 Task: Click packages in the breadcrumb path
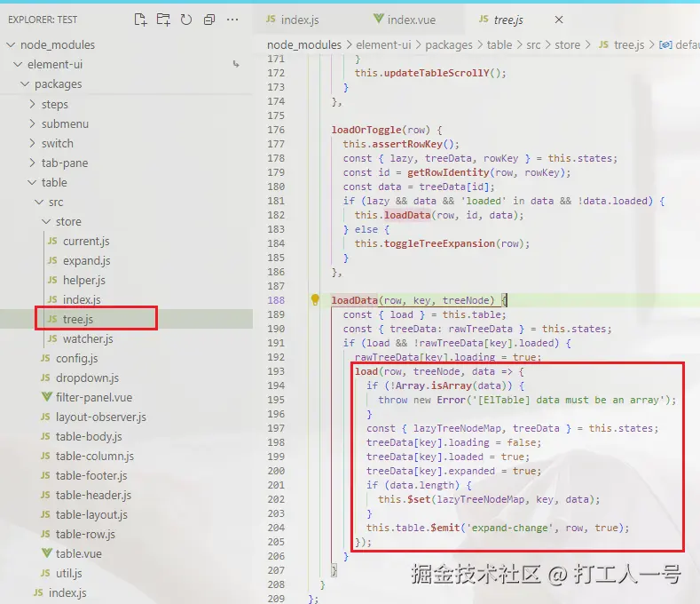(449, 44)
